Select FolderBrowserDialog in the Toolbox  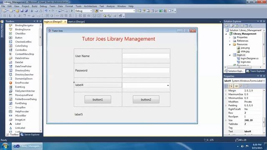click(26, 99)
